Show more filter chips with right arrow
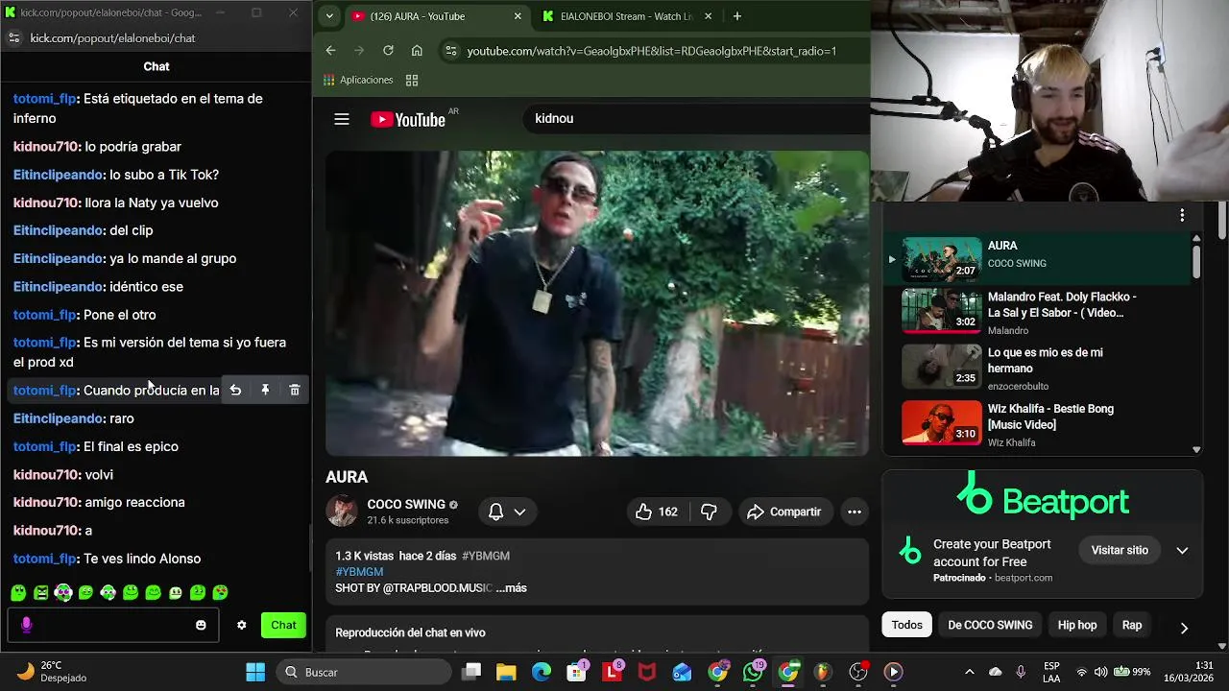 (1184, 627)
